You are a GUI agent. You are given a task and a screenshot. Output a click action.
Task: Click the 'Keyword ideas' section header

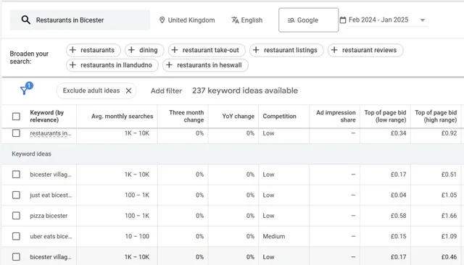coord(31,154)
